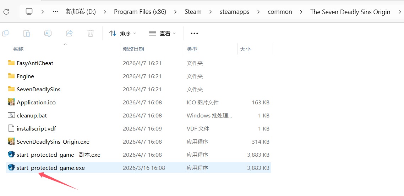The image size is (404, 196).
Task: Sort by the 大小 column header
Action: (245, 49)
